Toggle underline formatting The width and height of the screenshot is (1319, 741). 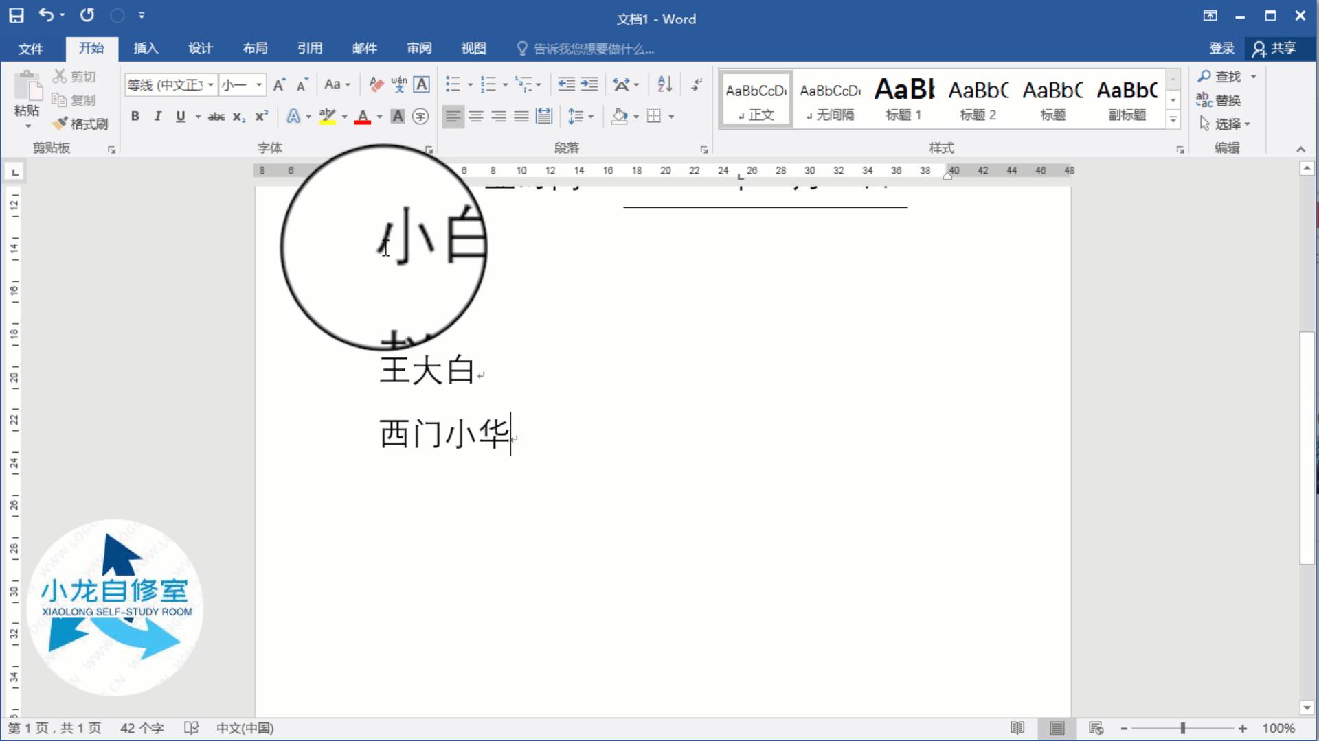179,117
